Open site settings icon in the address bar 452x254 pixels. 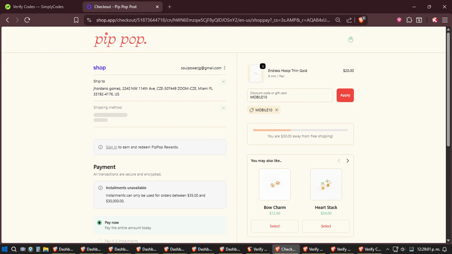(x=89, y=20)
